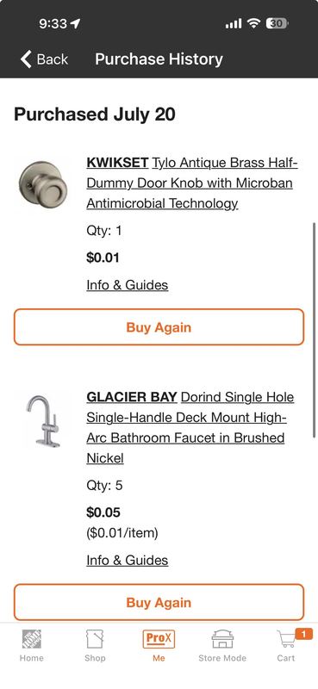The height and width of the screenshot is (689, 318).
Task: Open Info & Guides for the door knob
Action: (x=127, y=285)
